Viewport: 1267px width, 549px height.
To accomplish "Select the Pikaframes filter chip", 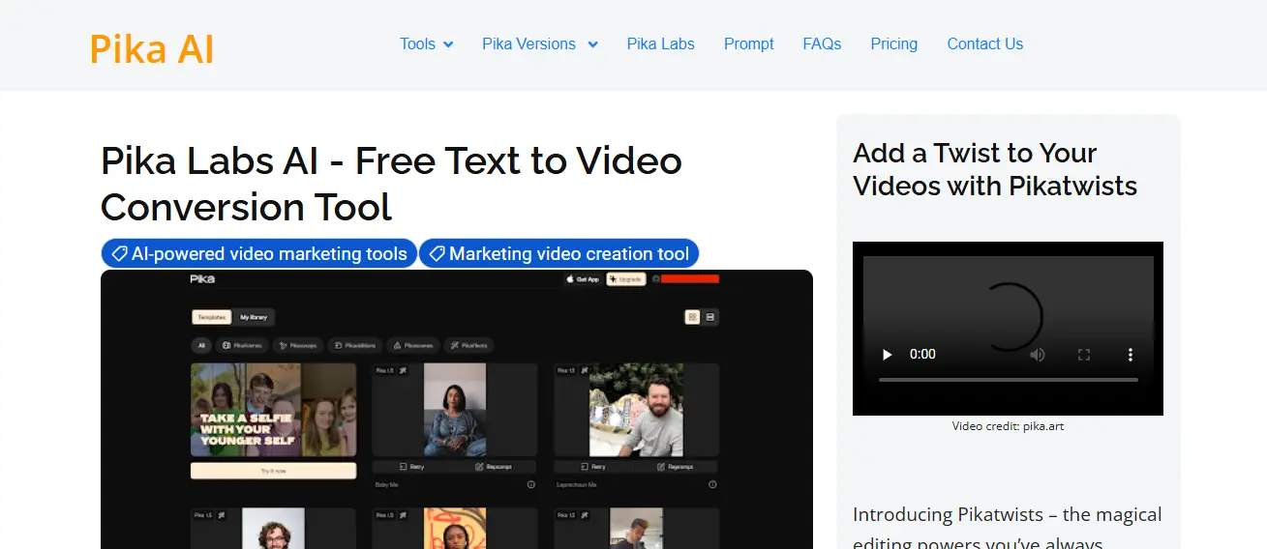I will click(242, 345).
